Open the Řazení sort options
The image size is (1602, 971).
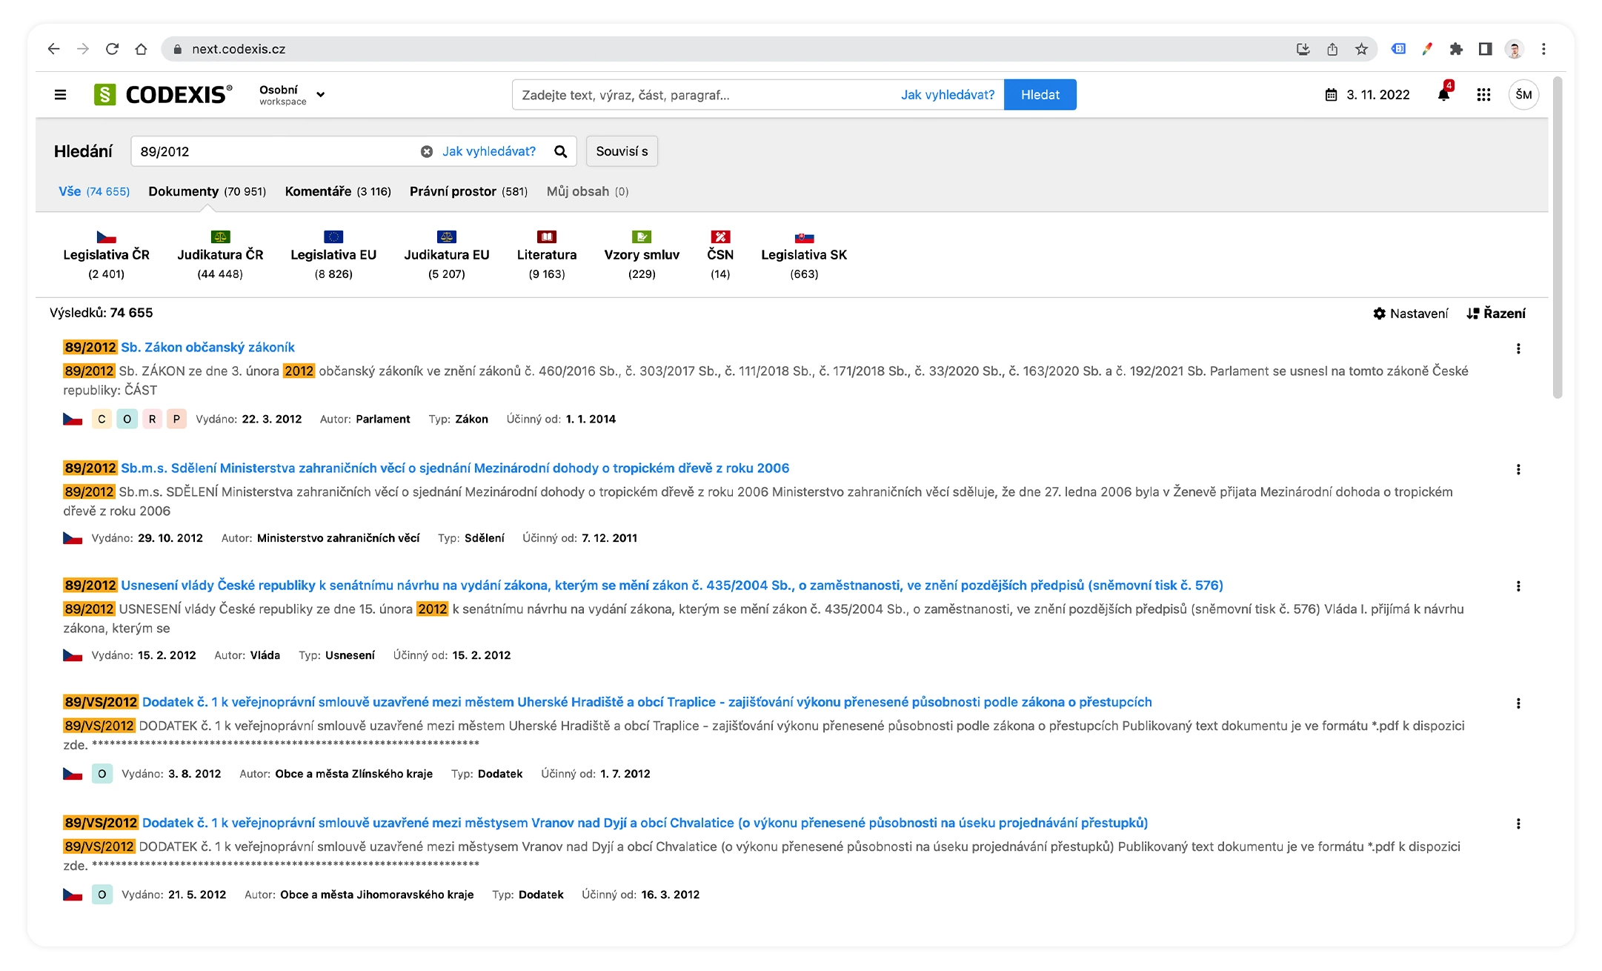(x=1496, y=314)
